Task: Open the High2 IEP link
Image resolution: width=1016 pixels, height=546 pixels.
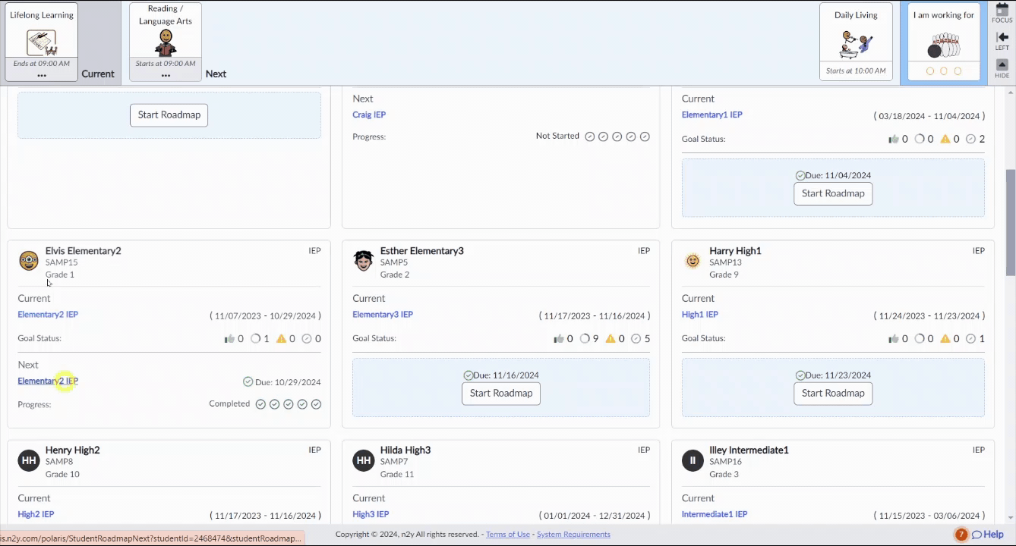Action: [x=36, y=514]
